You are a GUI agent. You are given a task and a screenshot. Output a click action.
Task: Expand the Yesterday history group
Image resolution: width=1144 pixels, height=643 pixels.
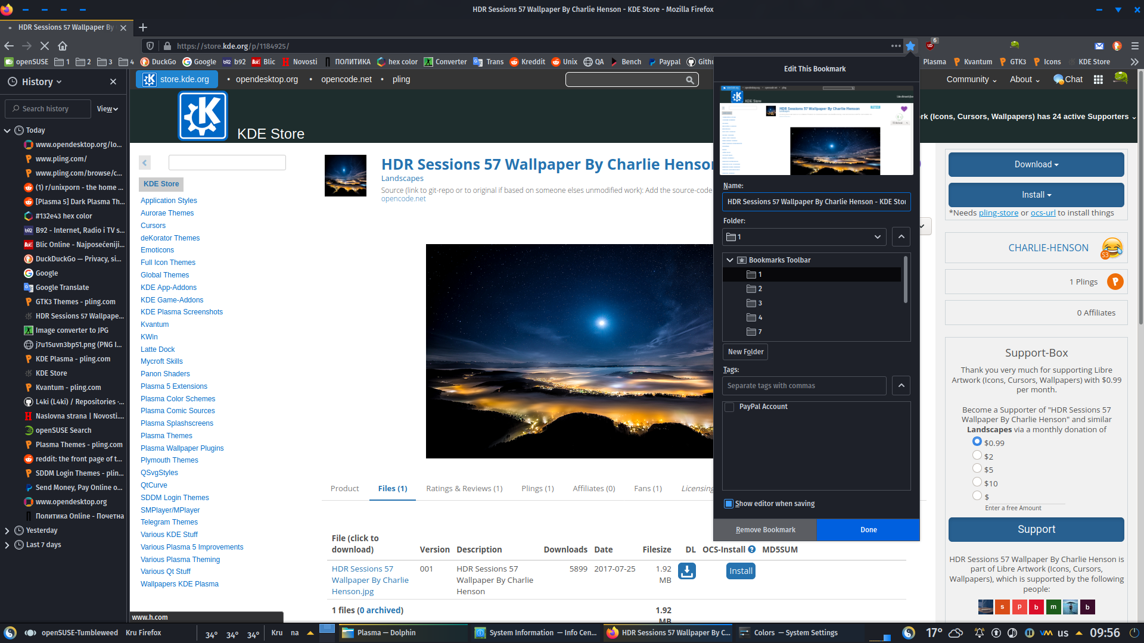point(7,530)
